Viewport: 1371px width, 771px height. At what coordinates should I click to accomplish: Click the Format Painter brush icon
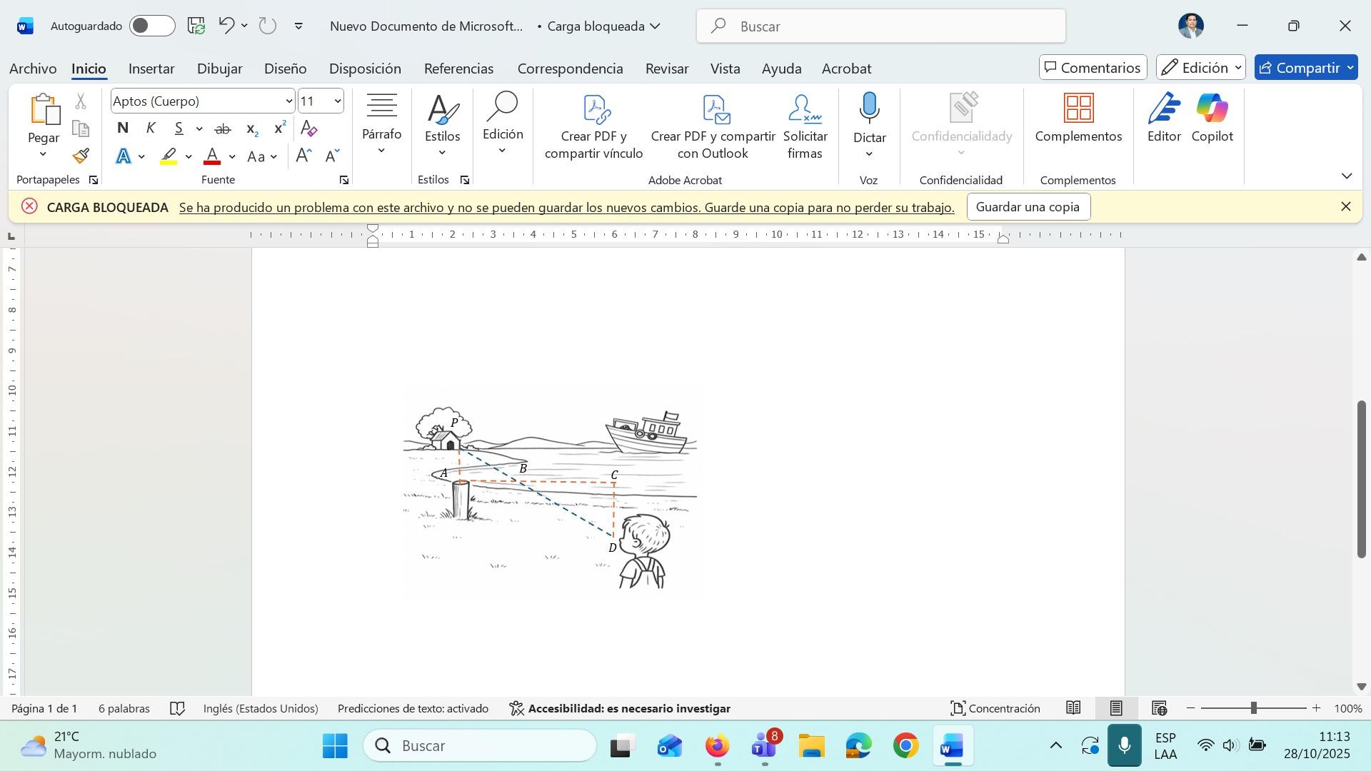tap(81, 156)
